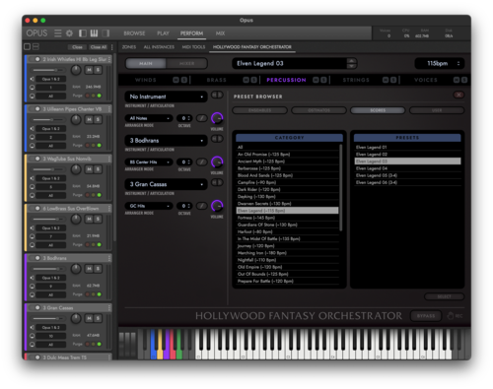493x389 pixels.
Task: Toggle the right sidebar panel icon
Action: click(106, 33)
